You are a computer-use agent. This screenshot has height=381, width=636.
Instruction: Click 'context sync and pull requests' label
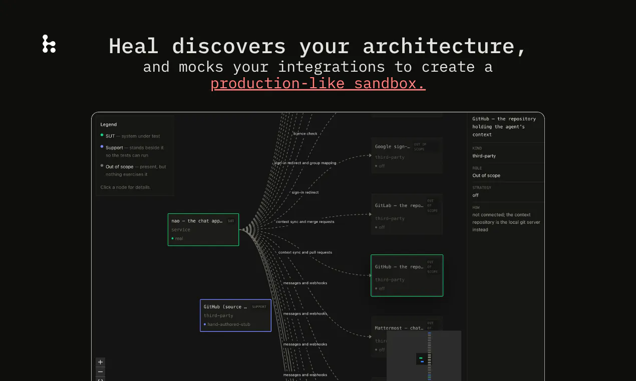click(305, 252)
